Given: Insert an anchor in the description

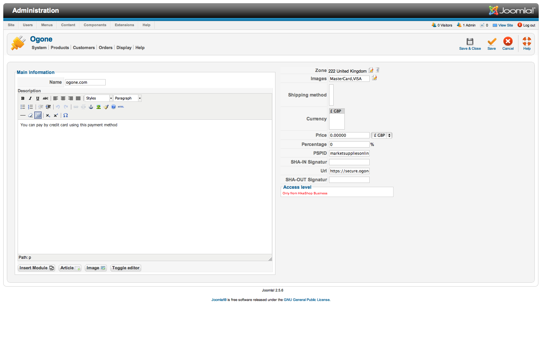Looking at the screenshot, I should point(91,107).
